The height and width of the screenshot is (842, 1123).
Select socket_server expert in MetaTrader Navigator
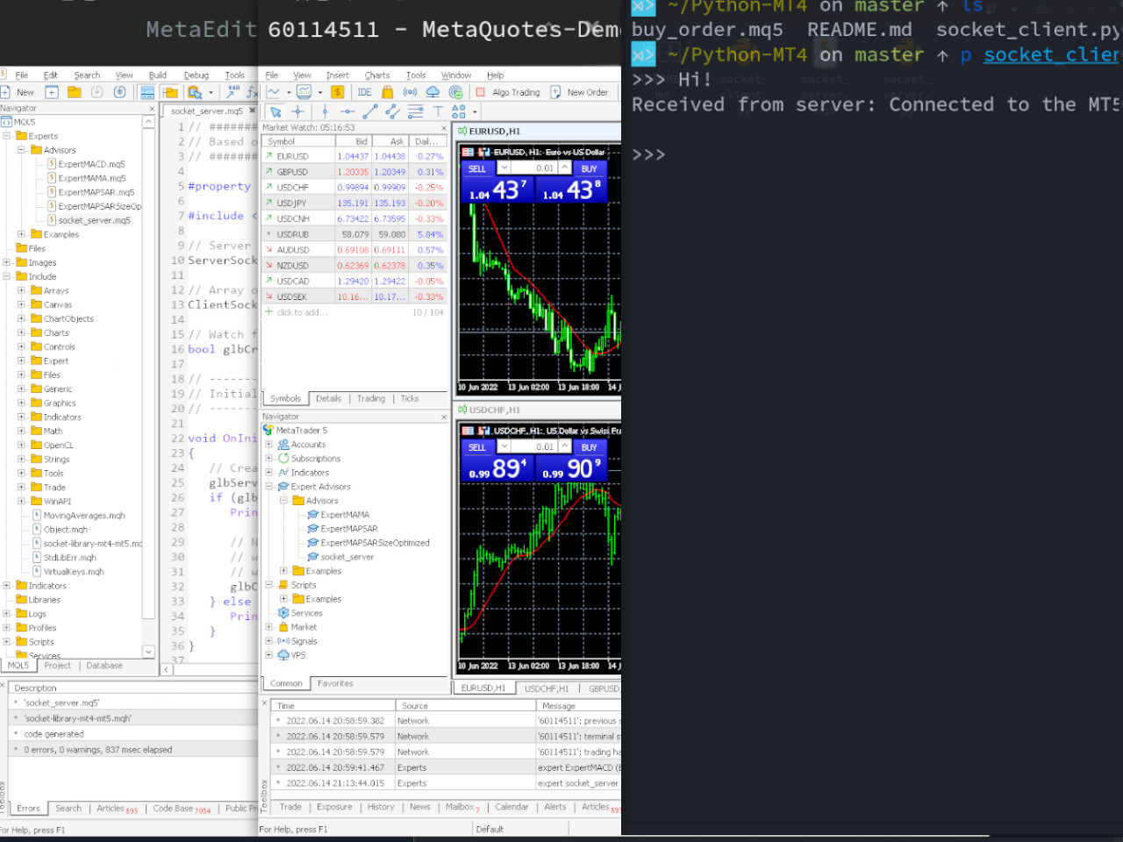click(x=347, y=557)
